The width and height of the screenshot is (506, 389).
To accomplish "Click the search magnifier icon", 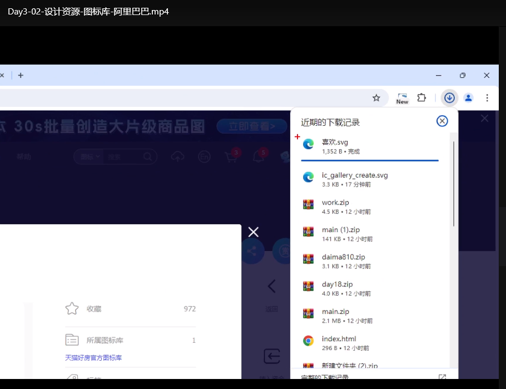I will click(148, 157).
